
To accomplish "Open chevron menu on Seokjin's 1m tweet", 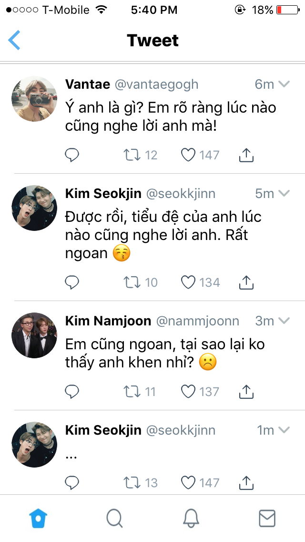I will [x=284, y=430].
